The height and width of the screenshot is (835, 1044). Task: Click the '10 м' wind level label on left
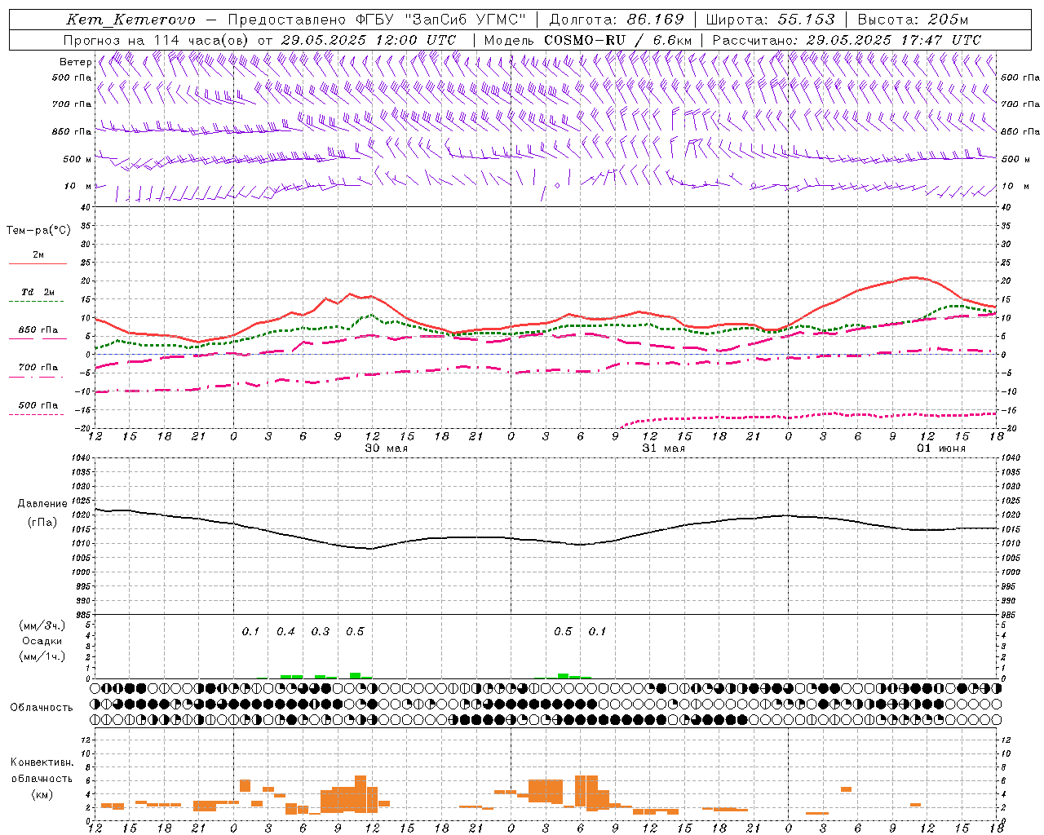78,186
